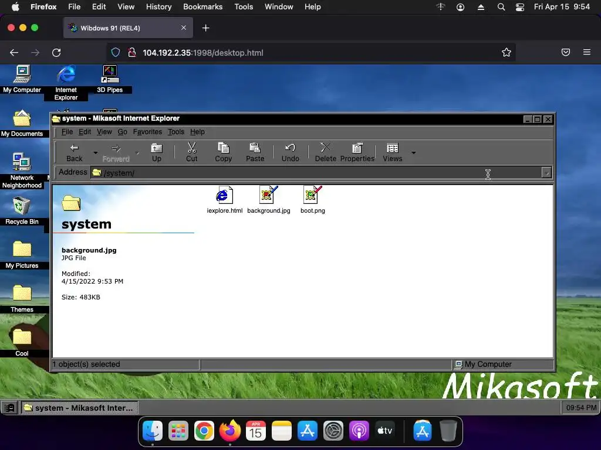Click the Firefox back arrow
601x450 pixels.
(x=14, y=52)
